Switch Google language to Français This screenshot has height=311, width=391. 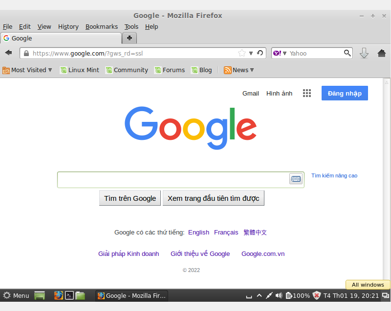pos(226,233)
